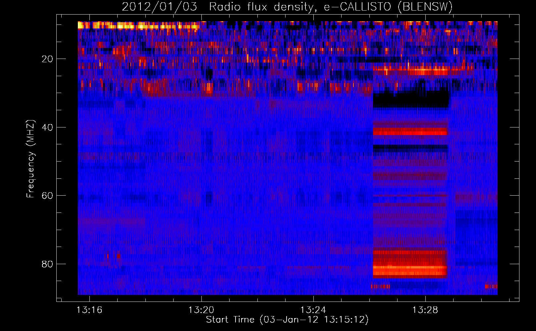Viewport: 536px width, 331px height.
Task: Click the 20 MHz frequency tick label
Action: point(47,59)
